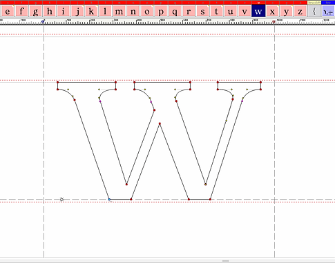Select the blue start point on the baseline
335x263 pixels.
coord(109,200)
